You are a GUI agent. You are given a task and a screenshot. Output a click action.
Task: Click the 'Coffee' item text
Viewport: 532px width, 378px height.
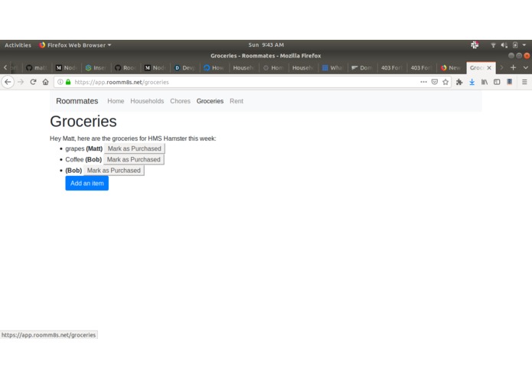(x=74, y=159)
